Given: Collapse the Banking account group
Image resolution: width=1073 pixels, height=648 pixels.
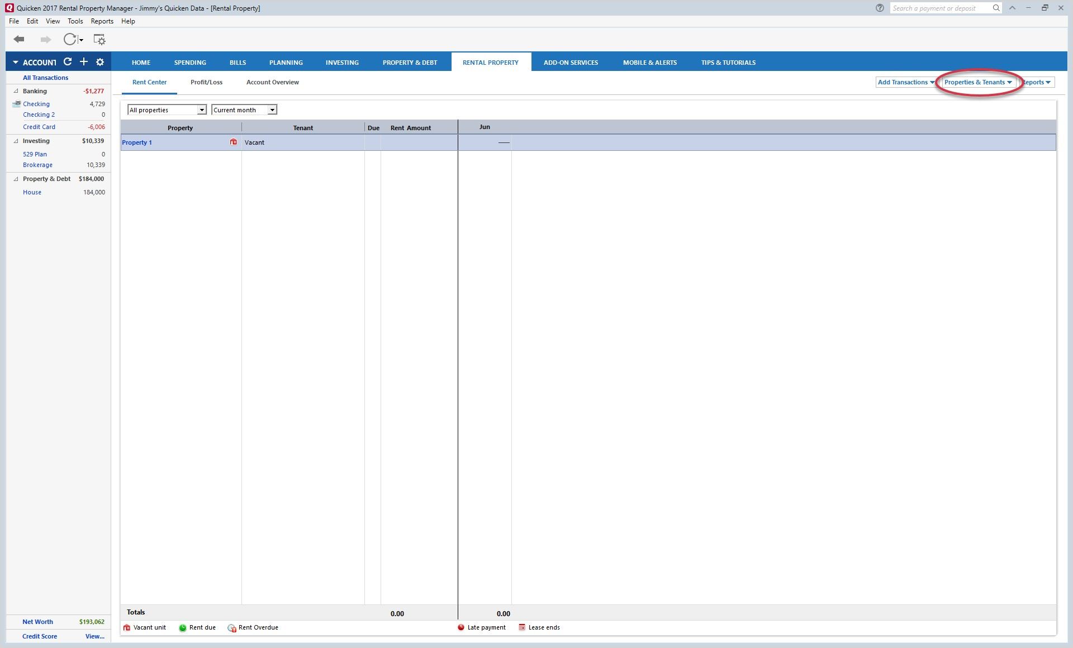Looking at the screenshot, I should tap(16, 91).
